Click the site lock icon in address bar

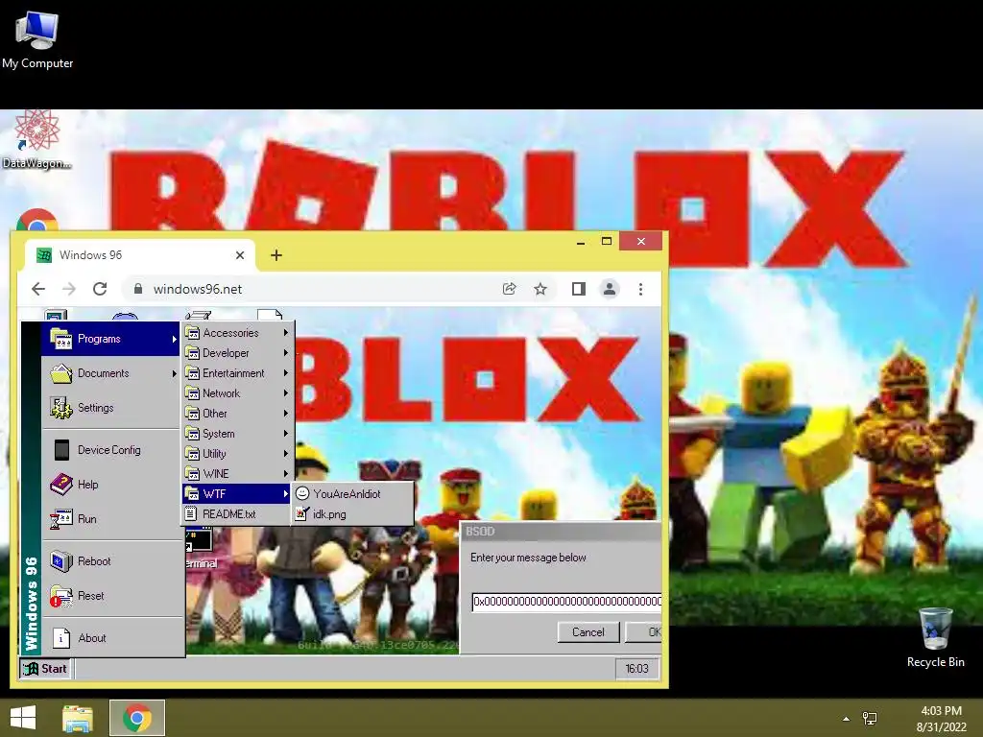[138, 288]
